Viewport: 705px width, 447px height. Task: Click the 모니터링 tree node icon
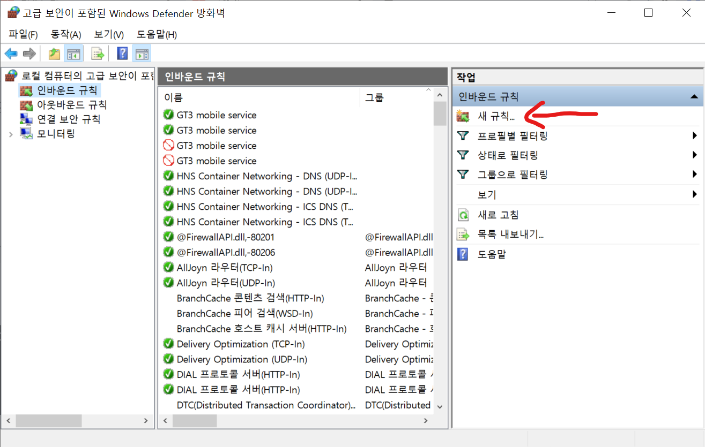26,133
